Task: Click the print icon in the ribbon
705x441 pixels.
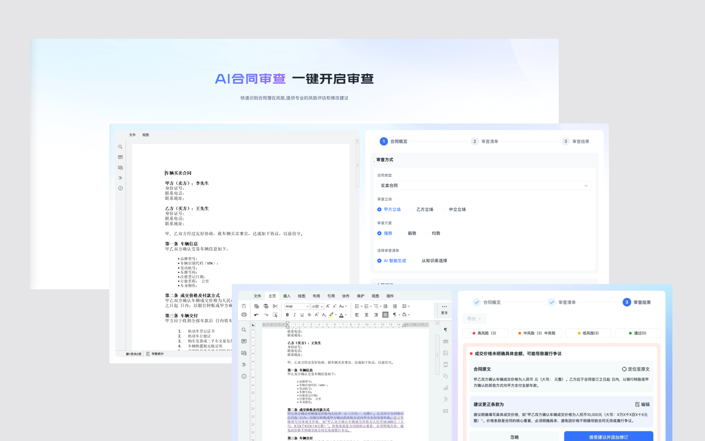Action: 243,314
